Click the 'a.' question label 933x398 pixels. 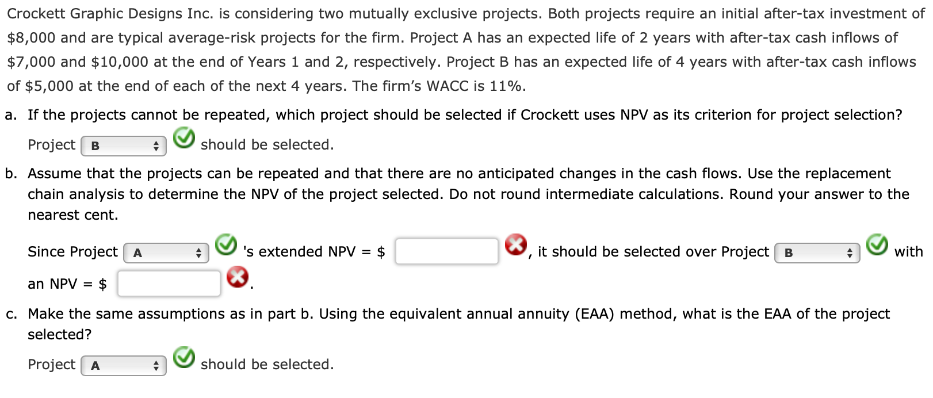pyautogui.click(x=11, y=115)
